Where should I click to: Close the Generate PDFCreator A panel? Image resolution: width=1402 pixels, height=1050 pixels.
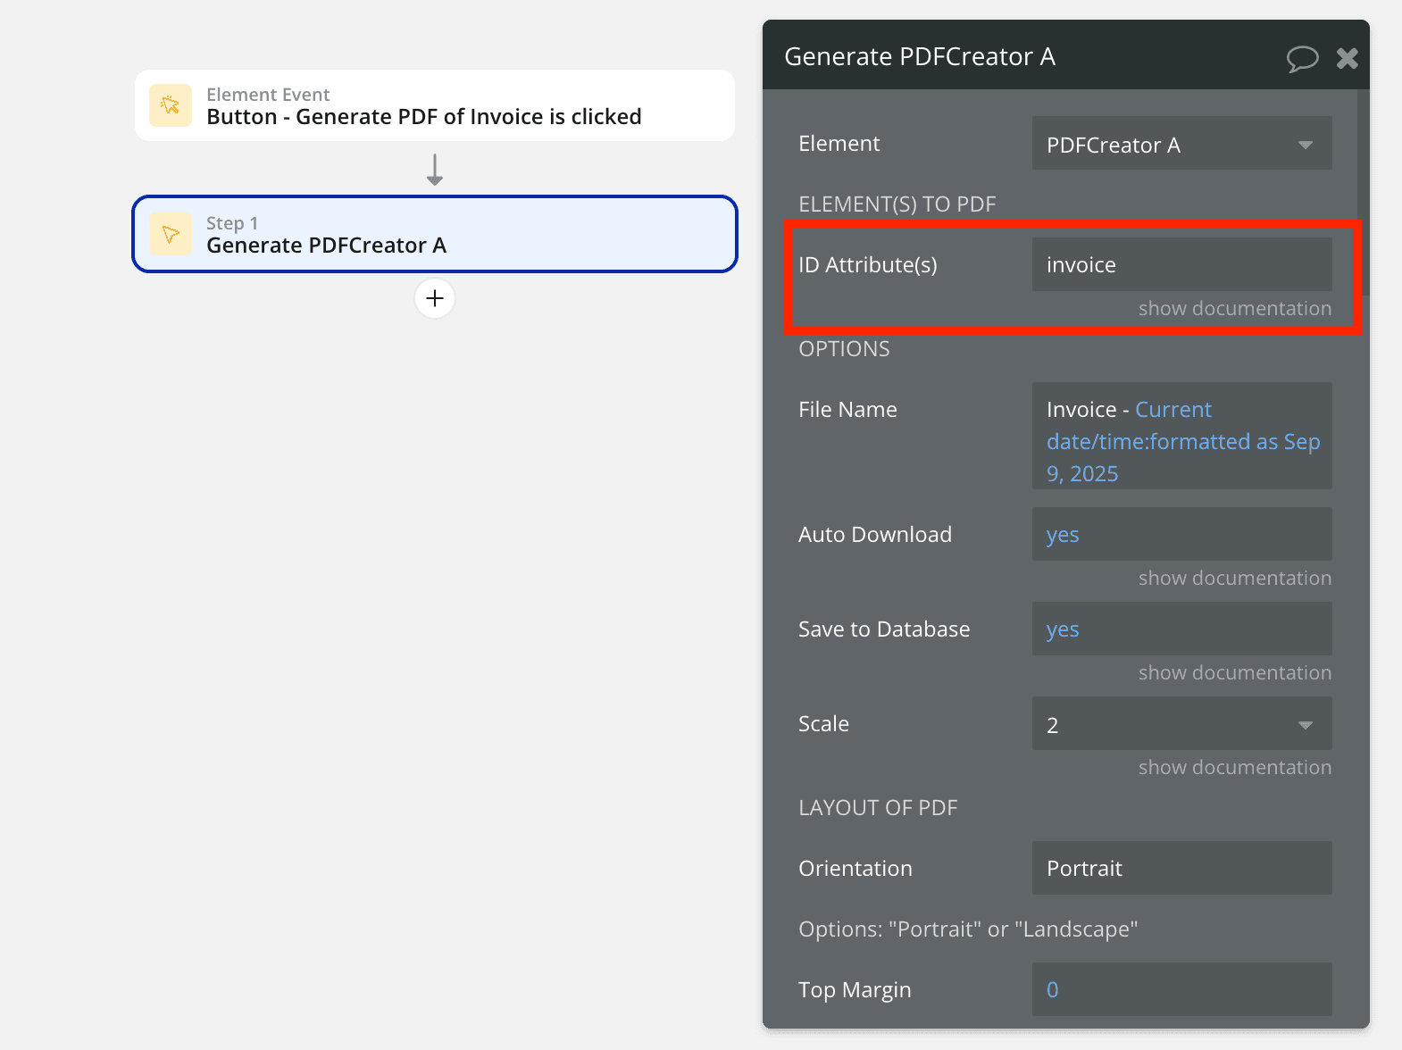click(1347, 59)
